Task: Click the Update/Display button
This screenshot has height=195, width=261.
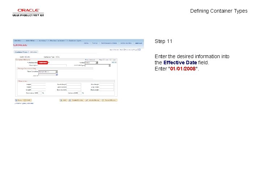Action: point(76,100)
